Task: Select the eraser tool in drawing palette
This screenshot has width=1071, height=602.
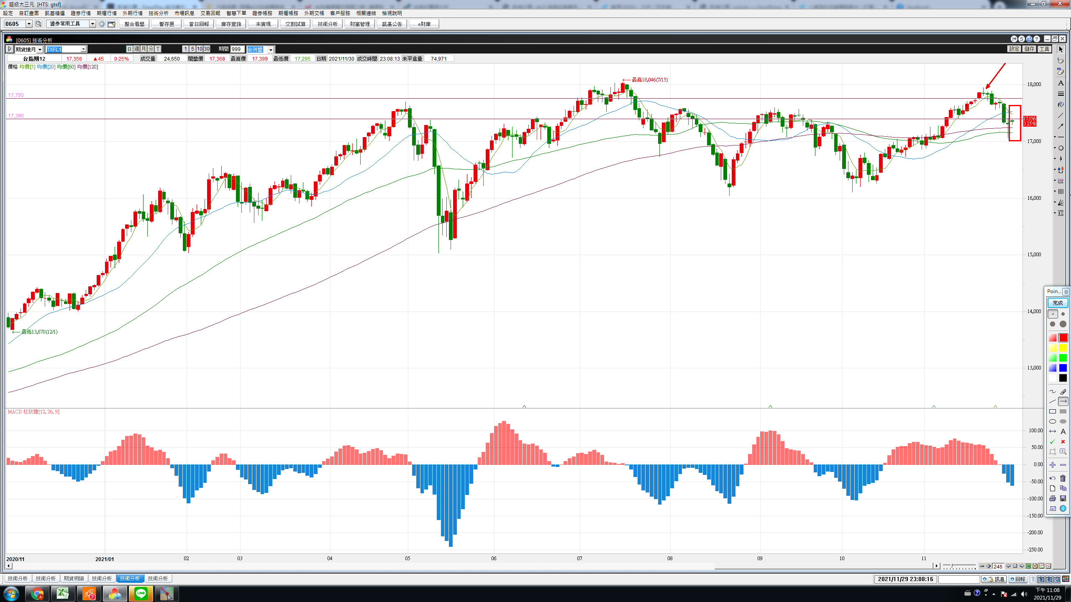Action: [x=1063, y=392]
